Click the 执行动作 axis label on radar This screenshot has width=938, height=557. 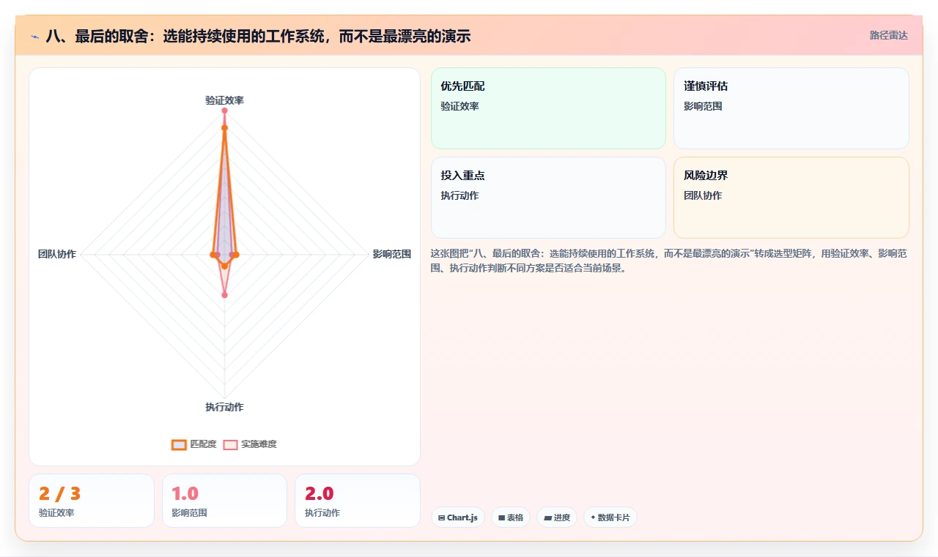(x=224, y=407)
